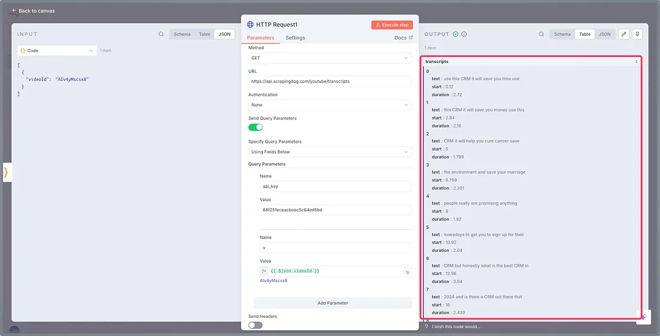The width and height of the screenshot is (660, 336).
Task: Collapse the transcripts column header icon
Action: pos(637,62)
